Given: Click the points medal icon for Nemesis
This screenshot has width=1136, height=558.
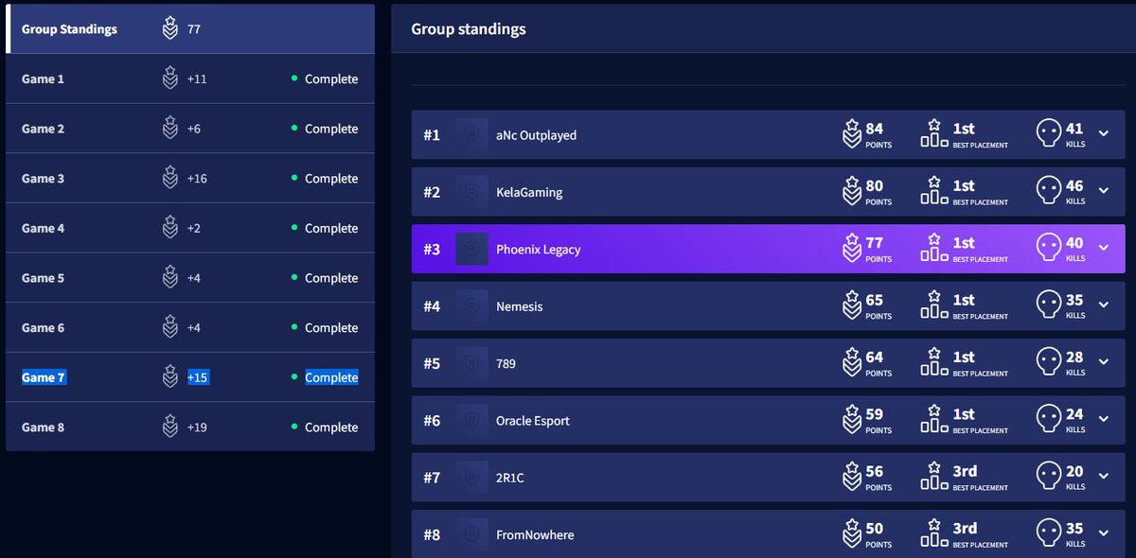Looking at the screenshot, I should (851, 305).
